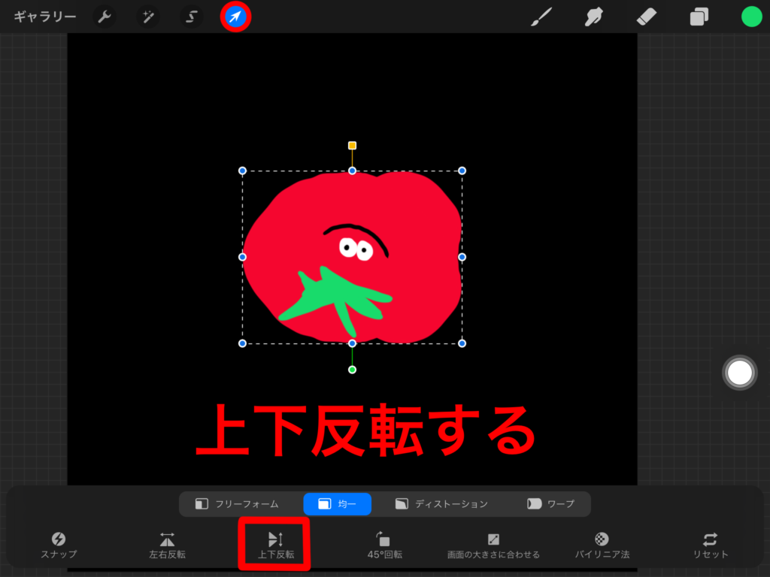770x577 pixels.
Task: Open the Selection tool
Action: click(190, 17)
